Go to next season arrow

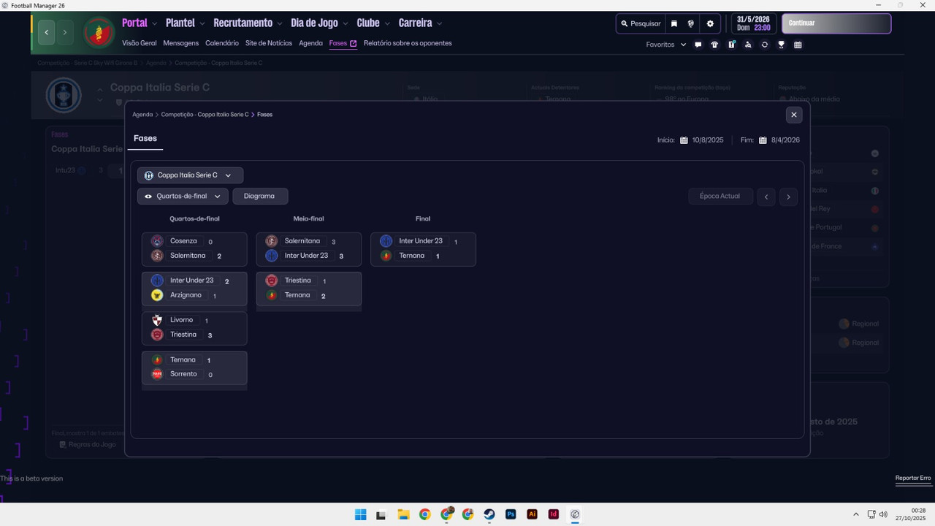pos(788,197)
